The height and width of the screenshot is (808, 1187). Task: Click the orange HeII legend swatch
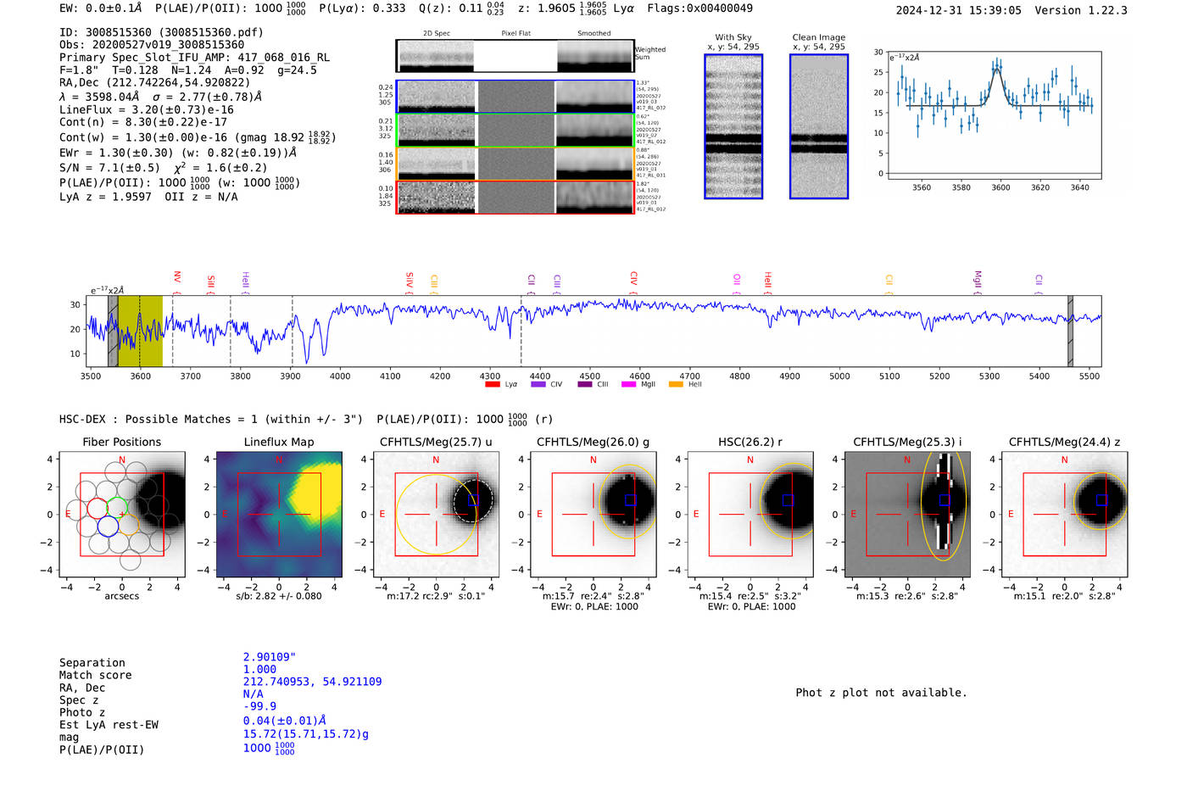676,385
